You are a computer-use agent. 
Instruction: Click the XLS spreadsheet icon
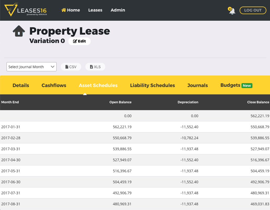coord(91,67)
